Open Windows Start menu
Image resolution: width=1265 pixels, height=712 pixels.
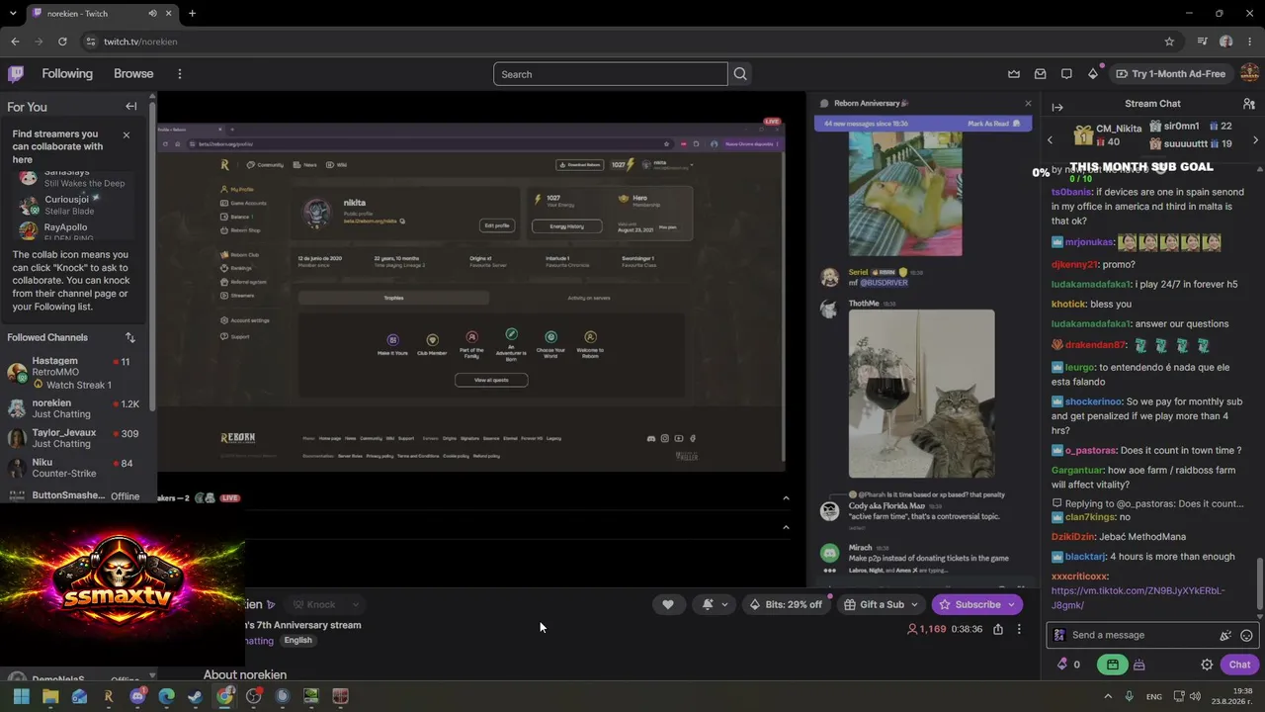tap(22, 696)
